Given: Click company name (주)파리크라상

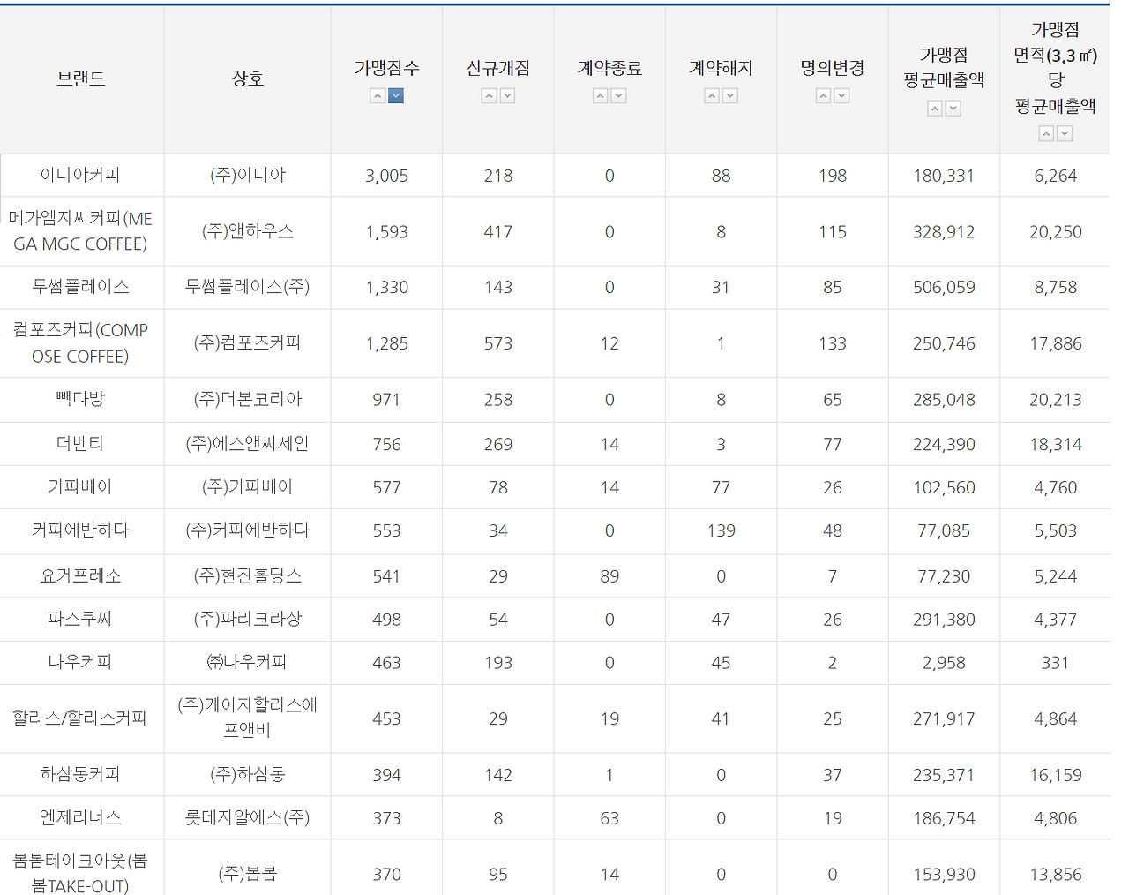Looking at the screenshot, I should click(x=248, y=620).
